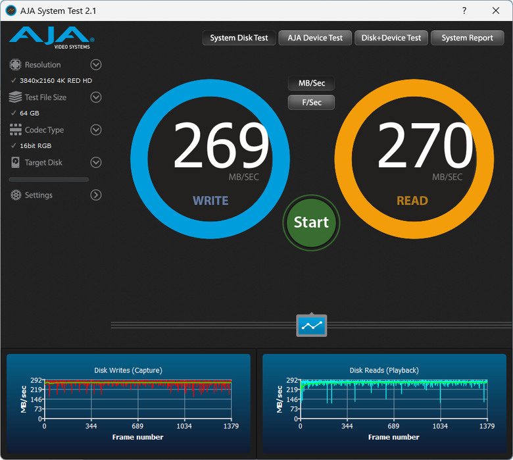Open Settings with the right arrow
The height and width of the screenshot is (460, 513).
tap(96, 195)
